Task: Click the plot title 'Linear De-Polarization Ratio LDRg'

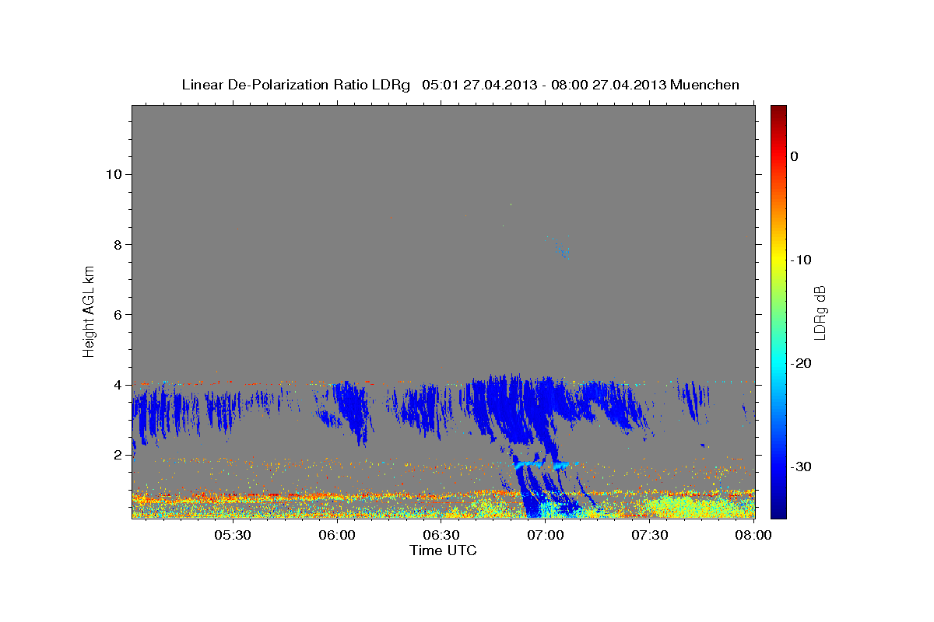Action: coord(295,85)
